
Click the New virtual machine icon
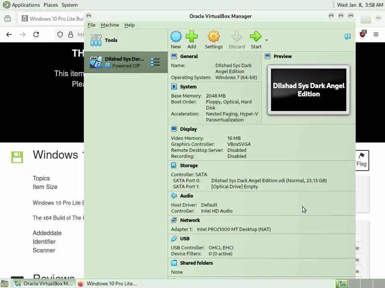click(x=176, y=37)
